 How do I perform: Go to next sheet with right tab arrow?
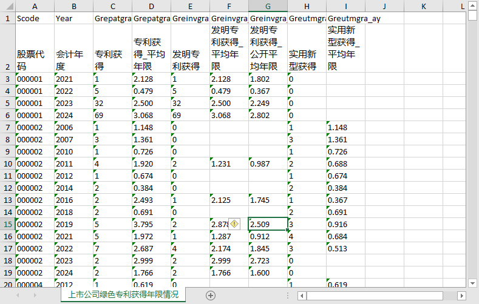click(x=35, y=295)
